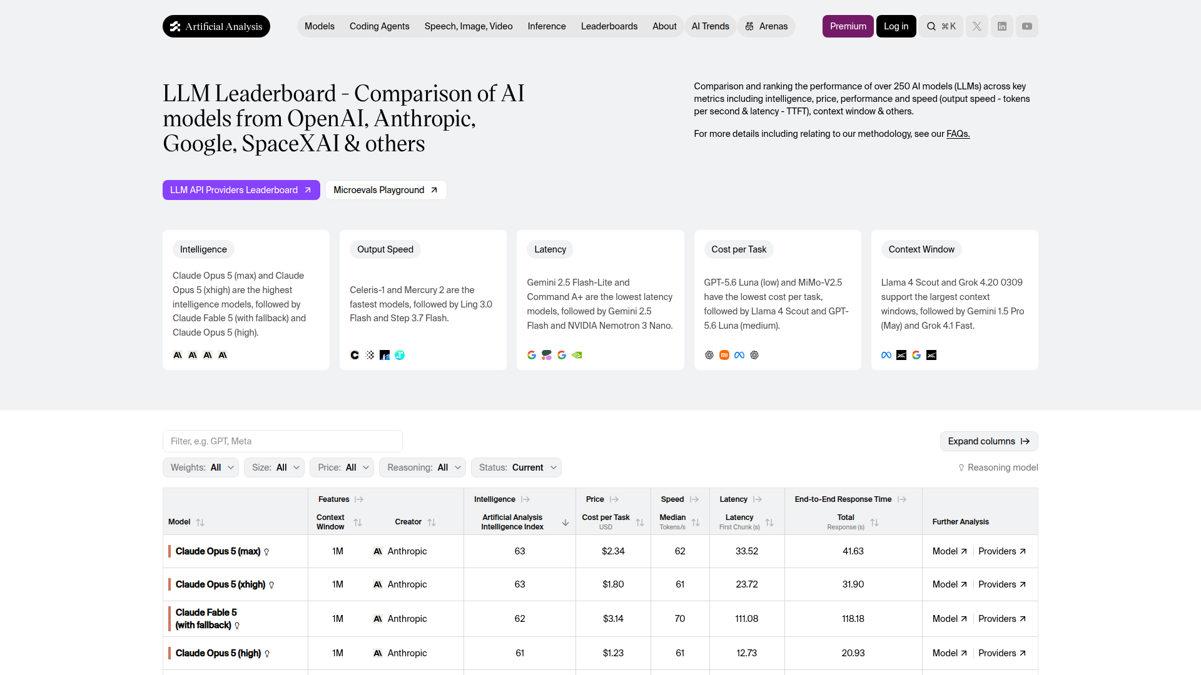Expand the Latency column group arrow
Screen dimensions: 1201x675
click(758, 499)
